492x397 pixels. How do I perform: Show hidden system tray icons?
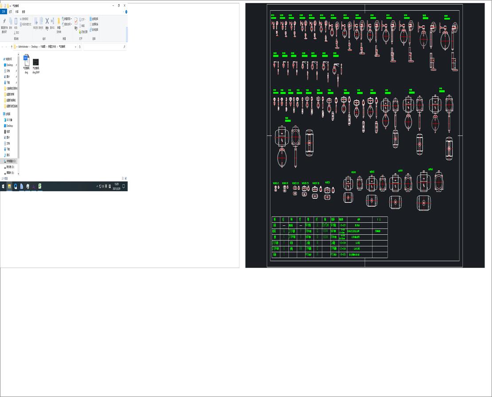(97, 186)
